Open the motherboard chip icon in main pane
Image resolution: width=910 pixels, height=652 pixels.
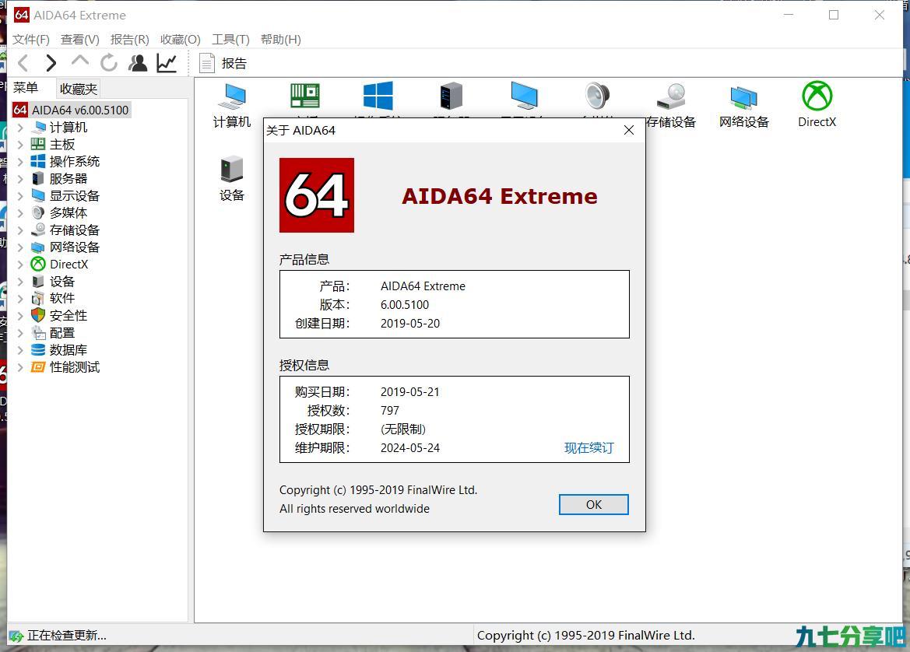pos(304,96)
